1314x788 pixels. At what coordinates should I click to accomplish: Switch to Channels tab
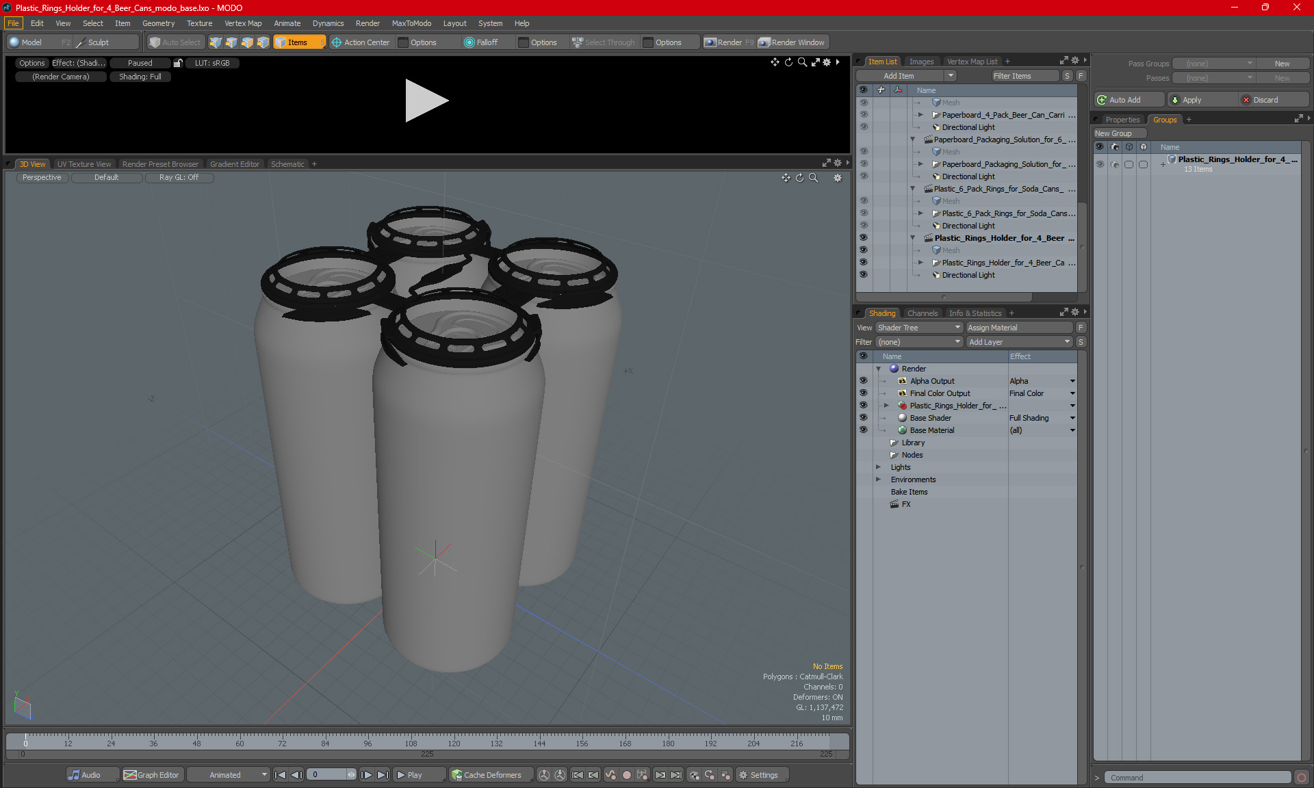pos(923,313)
